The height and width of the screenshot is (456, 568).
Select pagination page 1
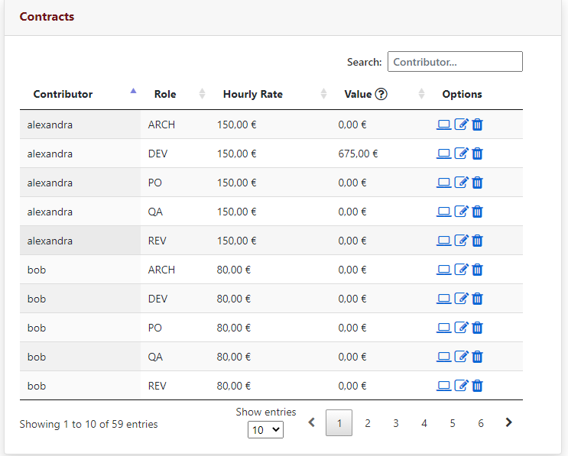click(x=339, y=422)
